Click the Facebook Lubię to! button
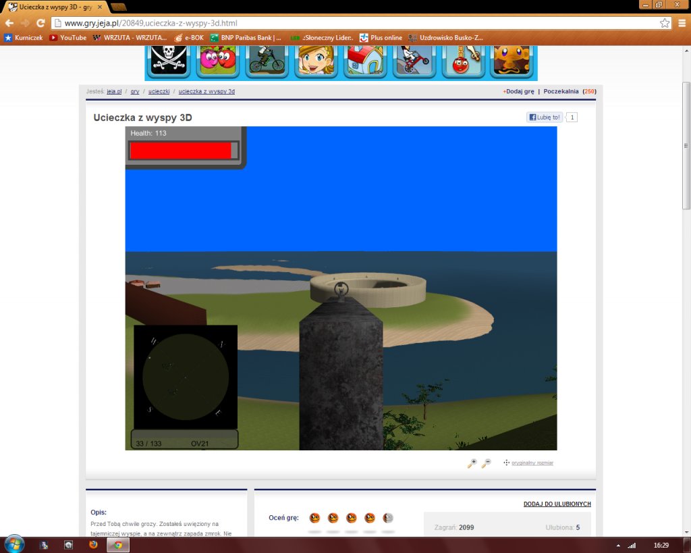The image size is (691, 553). click(544, 117)
